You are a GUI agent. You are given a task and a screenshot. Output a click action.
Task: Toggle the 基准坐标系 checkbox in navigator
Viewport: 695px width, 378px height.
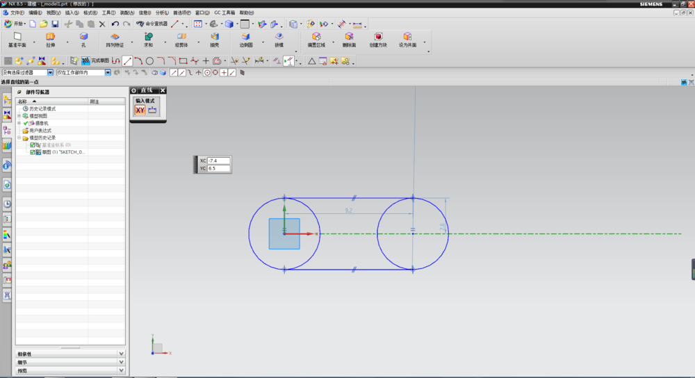click(x=33, y=145)
